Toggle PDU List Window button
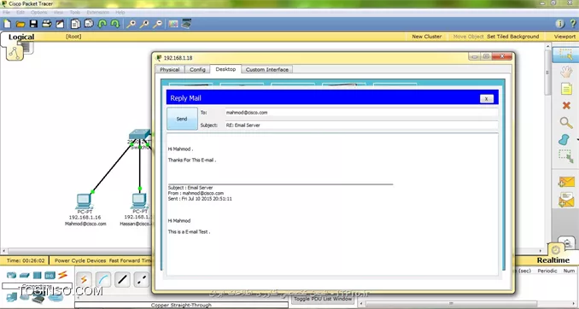Image resolution: width=579 pixels, height=309 pixels. click(323, 299)
